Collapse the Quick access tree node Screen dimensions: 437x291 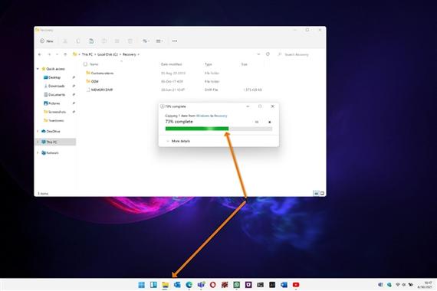coord(38,69)
